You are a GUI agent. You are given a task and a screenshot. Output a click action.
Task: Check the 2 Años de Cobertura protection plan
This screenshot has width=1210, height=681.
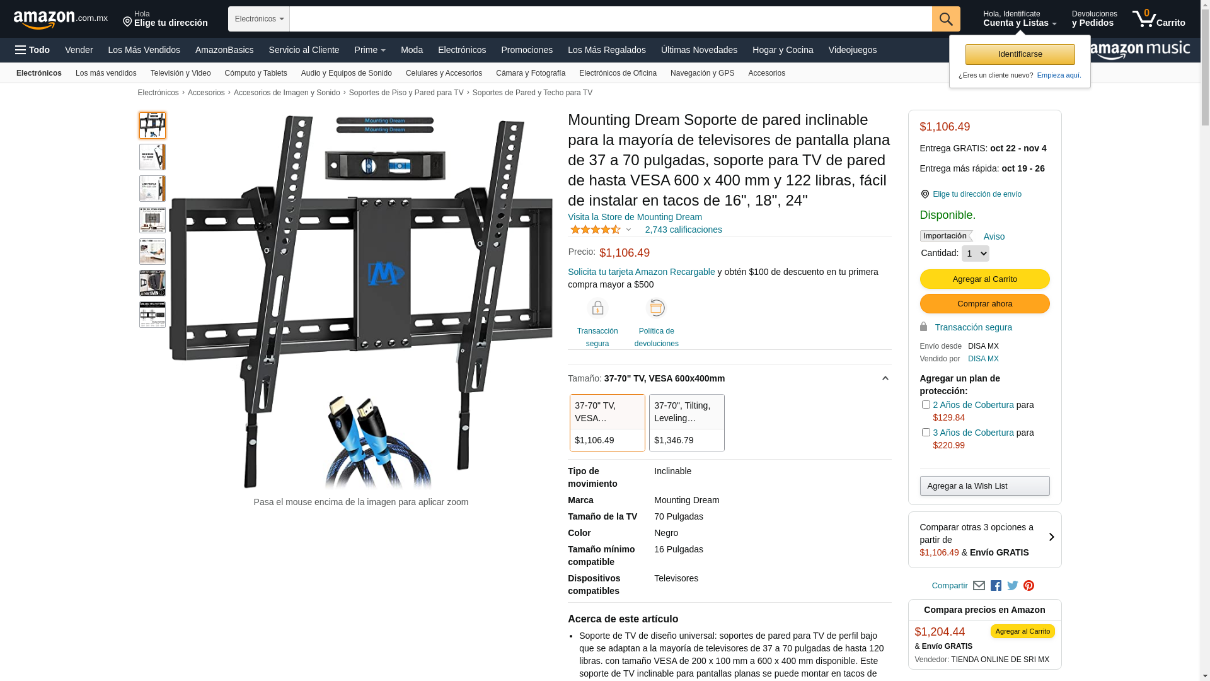925,405
